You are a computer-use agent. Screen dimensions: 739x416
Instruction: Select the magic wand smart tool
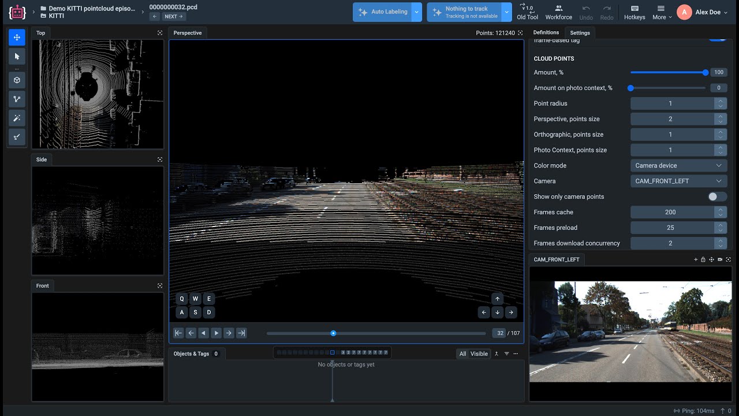click(17, 118)
